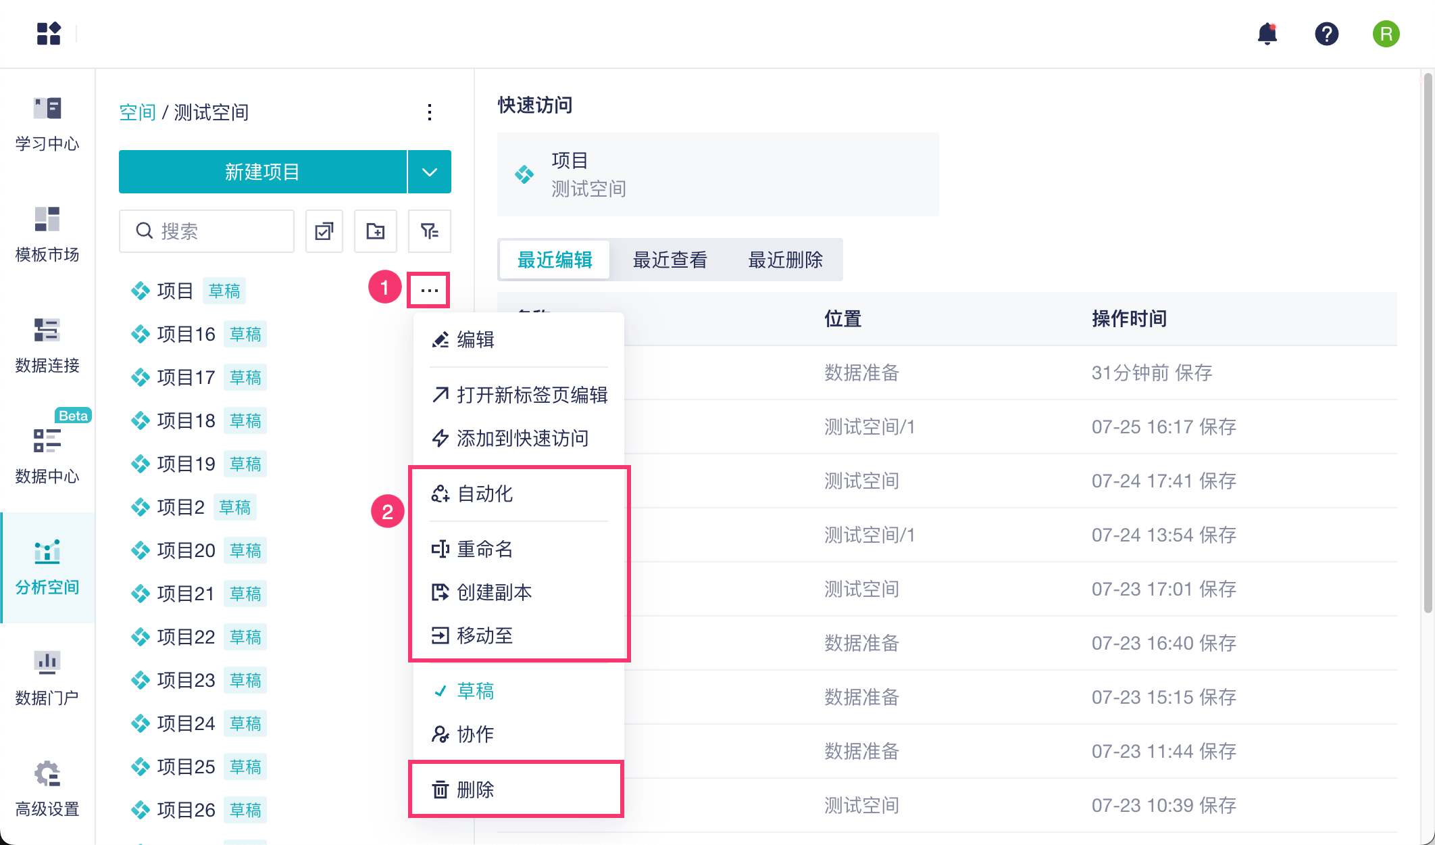
Task: Open the vertical three-dot space menu
Action: pyautogui.click(x=430, y=112)
